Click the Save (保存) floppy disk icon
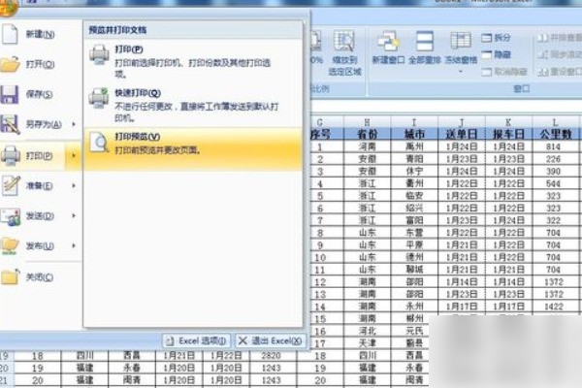582x388 pixels. (11, 95)
